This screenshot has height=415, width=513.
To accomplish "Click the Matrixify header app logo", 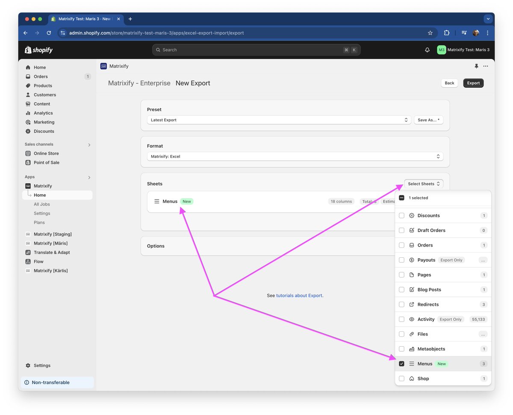I will 103,66.
